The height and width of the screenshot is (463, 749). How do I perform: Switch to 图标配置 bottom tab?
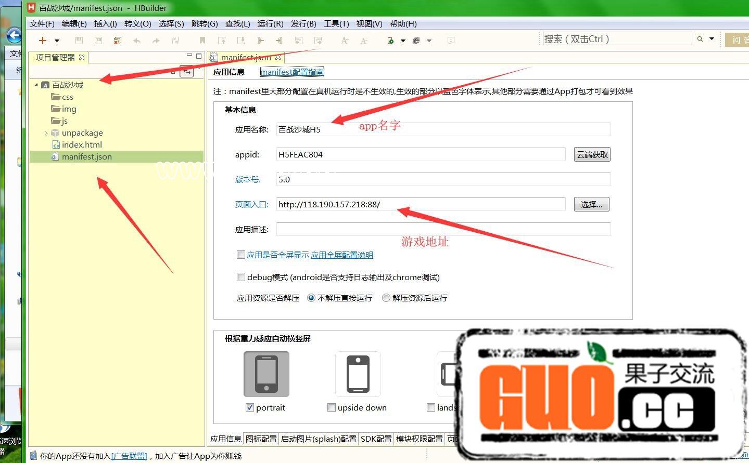(x=261, y=439)
